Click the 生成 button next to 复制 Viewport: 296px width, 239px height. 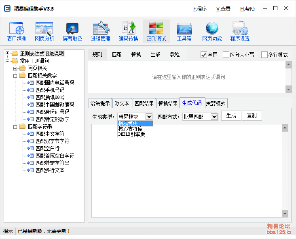click(231, 115)
